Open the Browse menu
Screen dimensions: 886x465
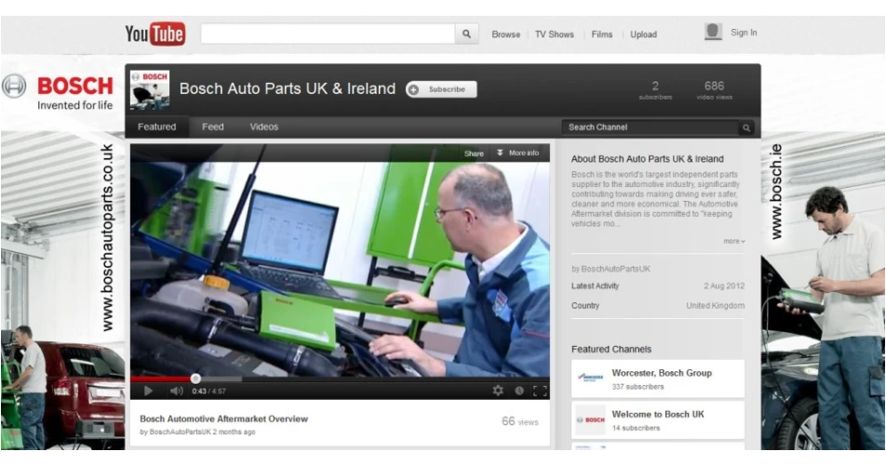[x=505, y=34]
